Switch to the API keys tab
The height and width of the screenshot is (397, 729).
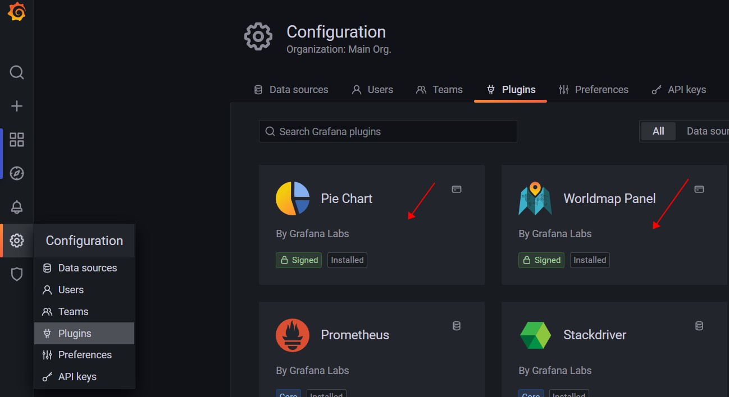[x=678, y=90]
